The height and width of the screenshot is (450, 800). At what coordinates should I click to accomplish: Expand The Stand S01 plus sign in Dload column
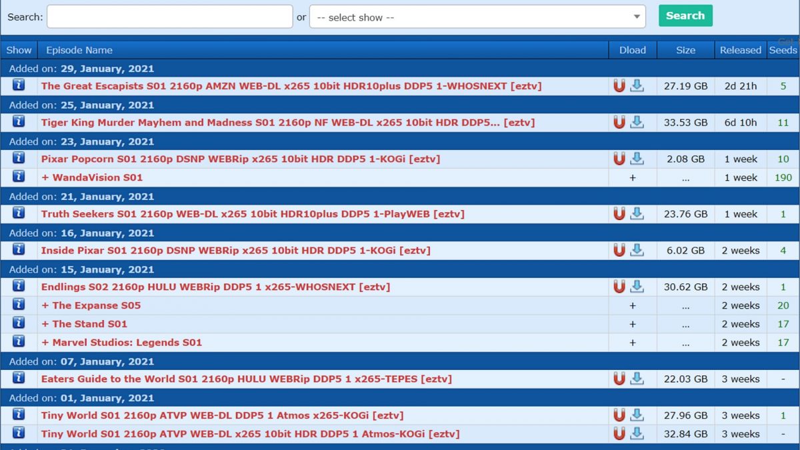point(632,324)
